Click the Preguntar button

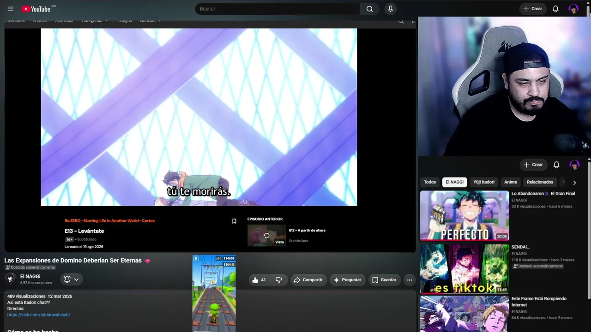pos(347,280)
